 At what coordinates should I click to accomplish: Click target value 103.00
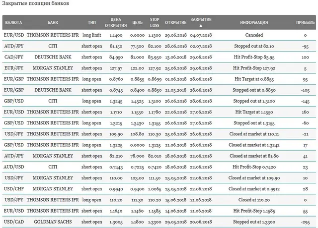pos(137,178)
